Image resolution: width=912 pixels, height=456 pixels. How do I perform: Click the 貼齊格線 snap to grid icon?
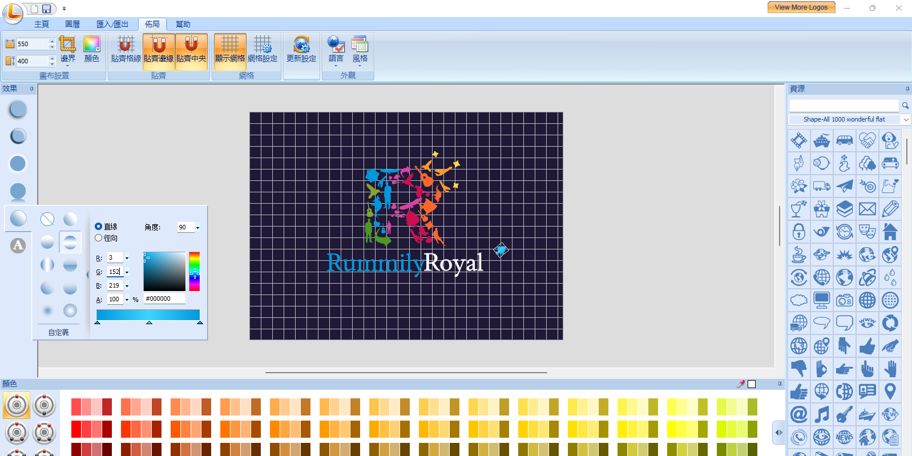(126, 49)
